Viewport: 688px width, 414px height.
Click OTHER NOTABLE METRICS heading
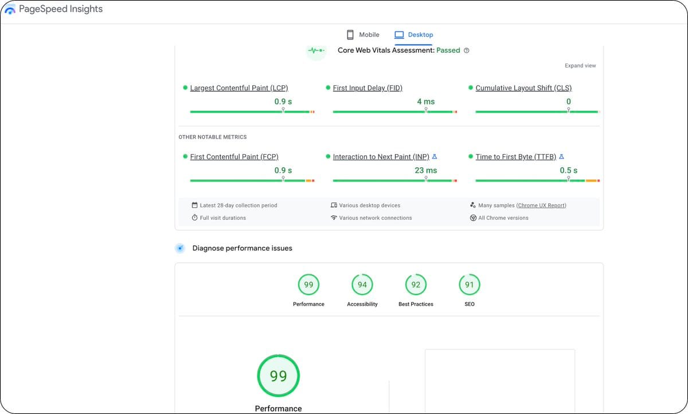point(213,137)
